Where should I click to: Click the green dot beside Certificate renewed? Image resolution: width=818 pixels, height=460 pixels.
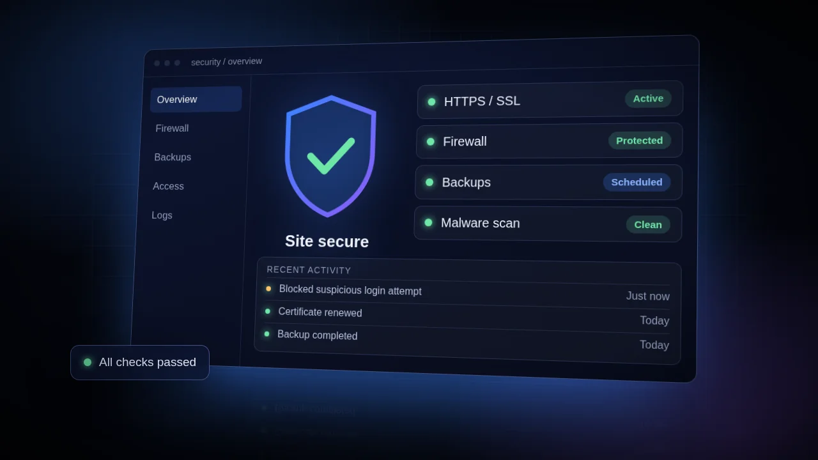(268, 311)
